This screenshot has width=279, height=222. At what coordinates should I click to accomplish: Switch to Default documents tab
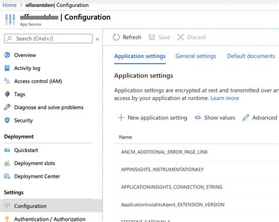(251, 56)
